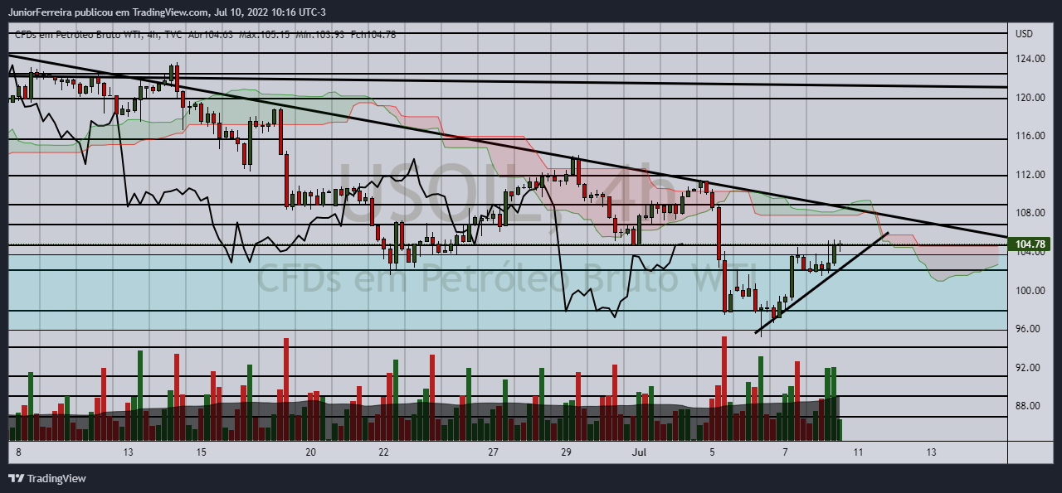Screen dimensions: 1062x493
Task: Click the date label 15 on the time axis
Action: pos(202,452)
